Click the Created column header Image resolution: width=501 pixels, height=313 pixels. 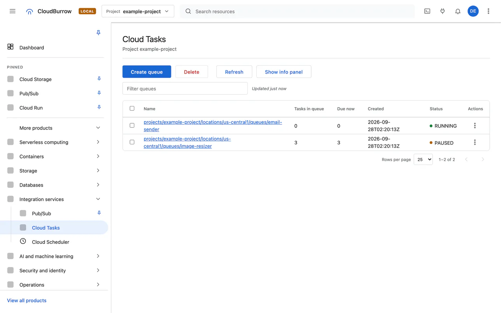pyautogui.click(x=376, y=109)
